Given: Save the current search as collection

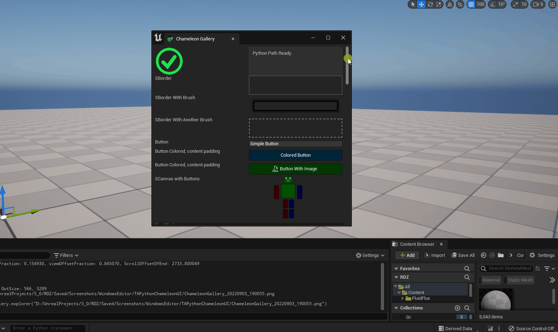Looking at the screenshot, I should 538,268.
